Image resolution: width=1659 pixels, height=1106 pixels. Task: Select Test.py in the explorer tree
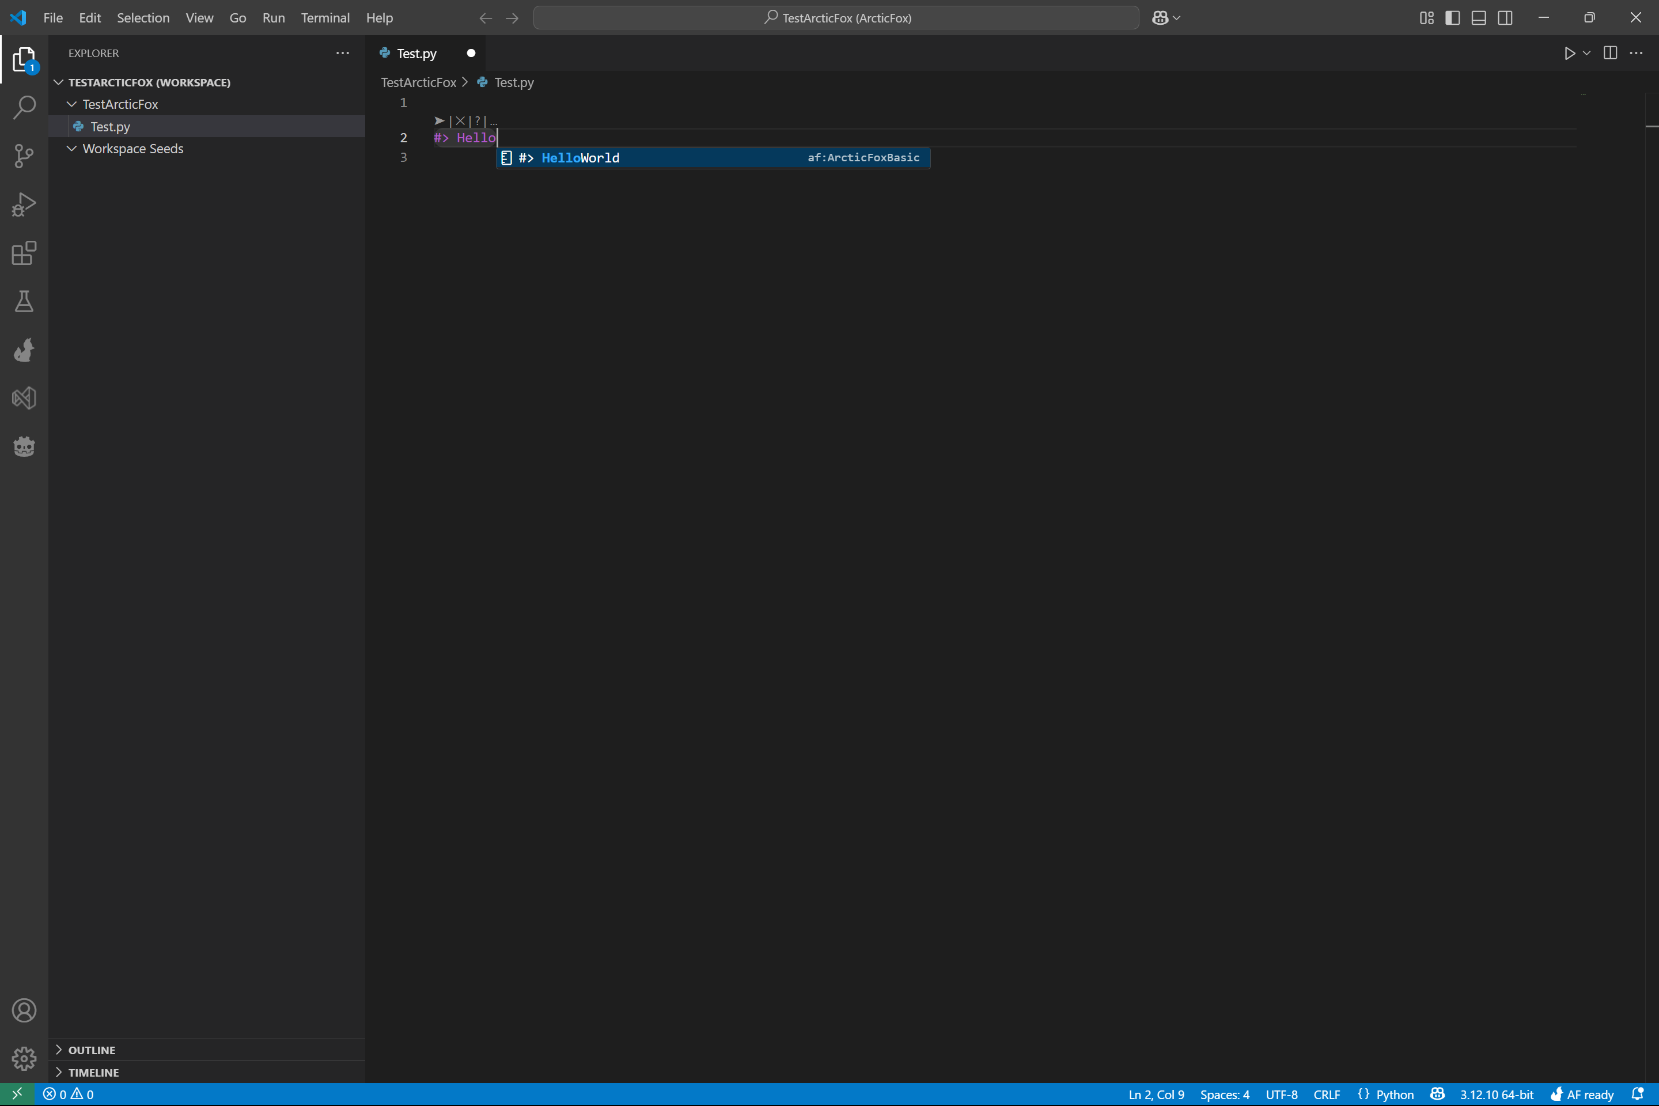click(207, 126)
